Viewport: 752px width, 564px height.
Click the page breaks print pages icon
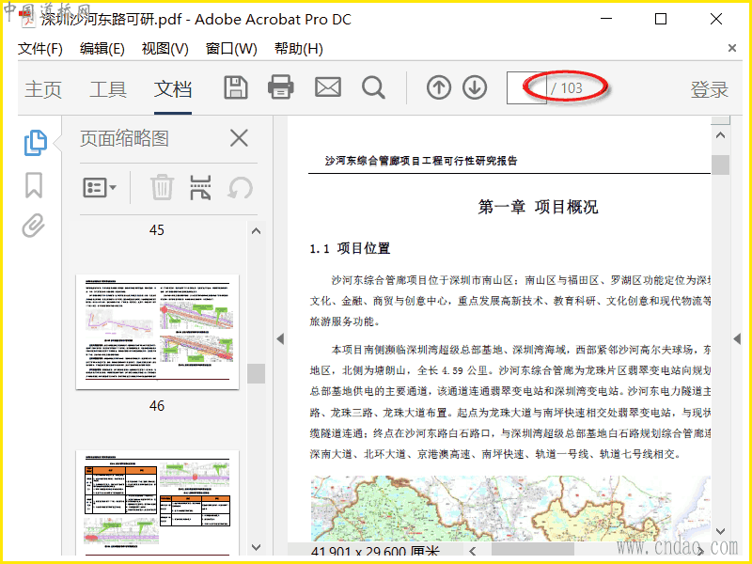(x=200, y=187)
